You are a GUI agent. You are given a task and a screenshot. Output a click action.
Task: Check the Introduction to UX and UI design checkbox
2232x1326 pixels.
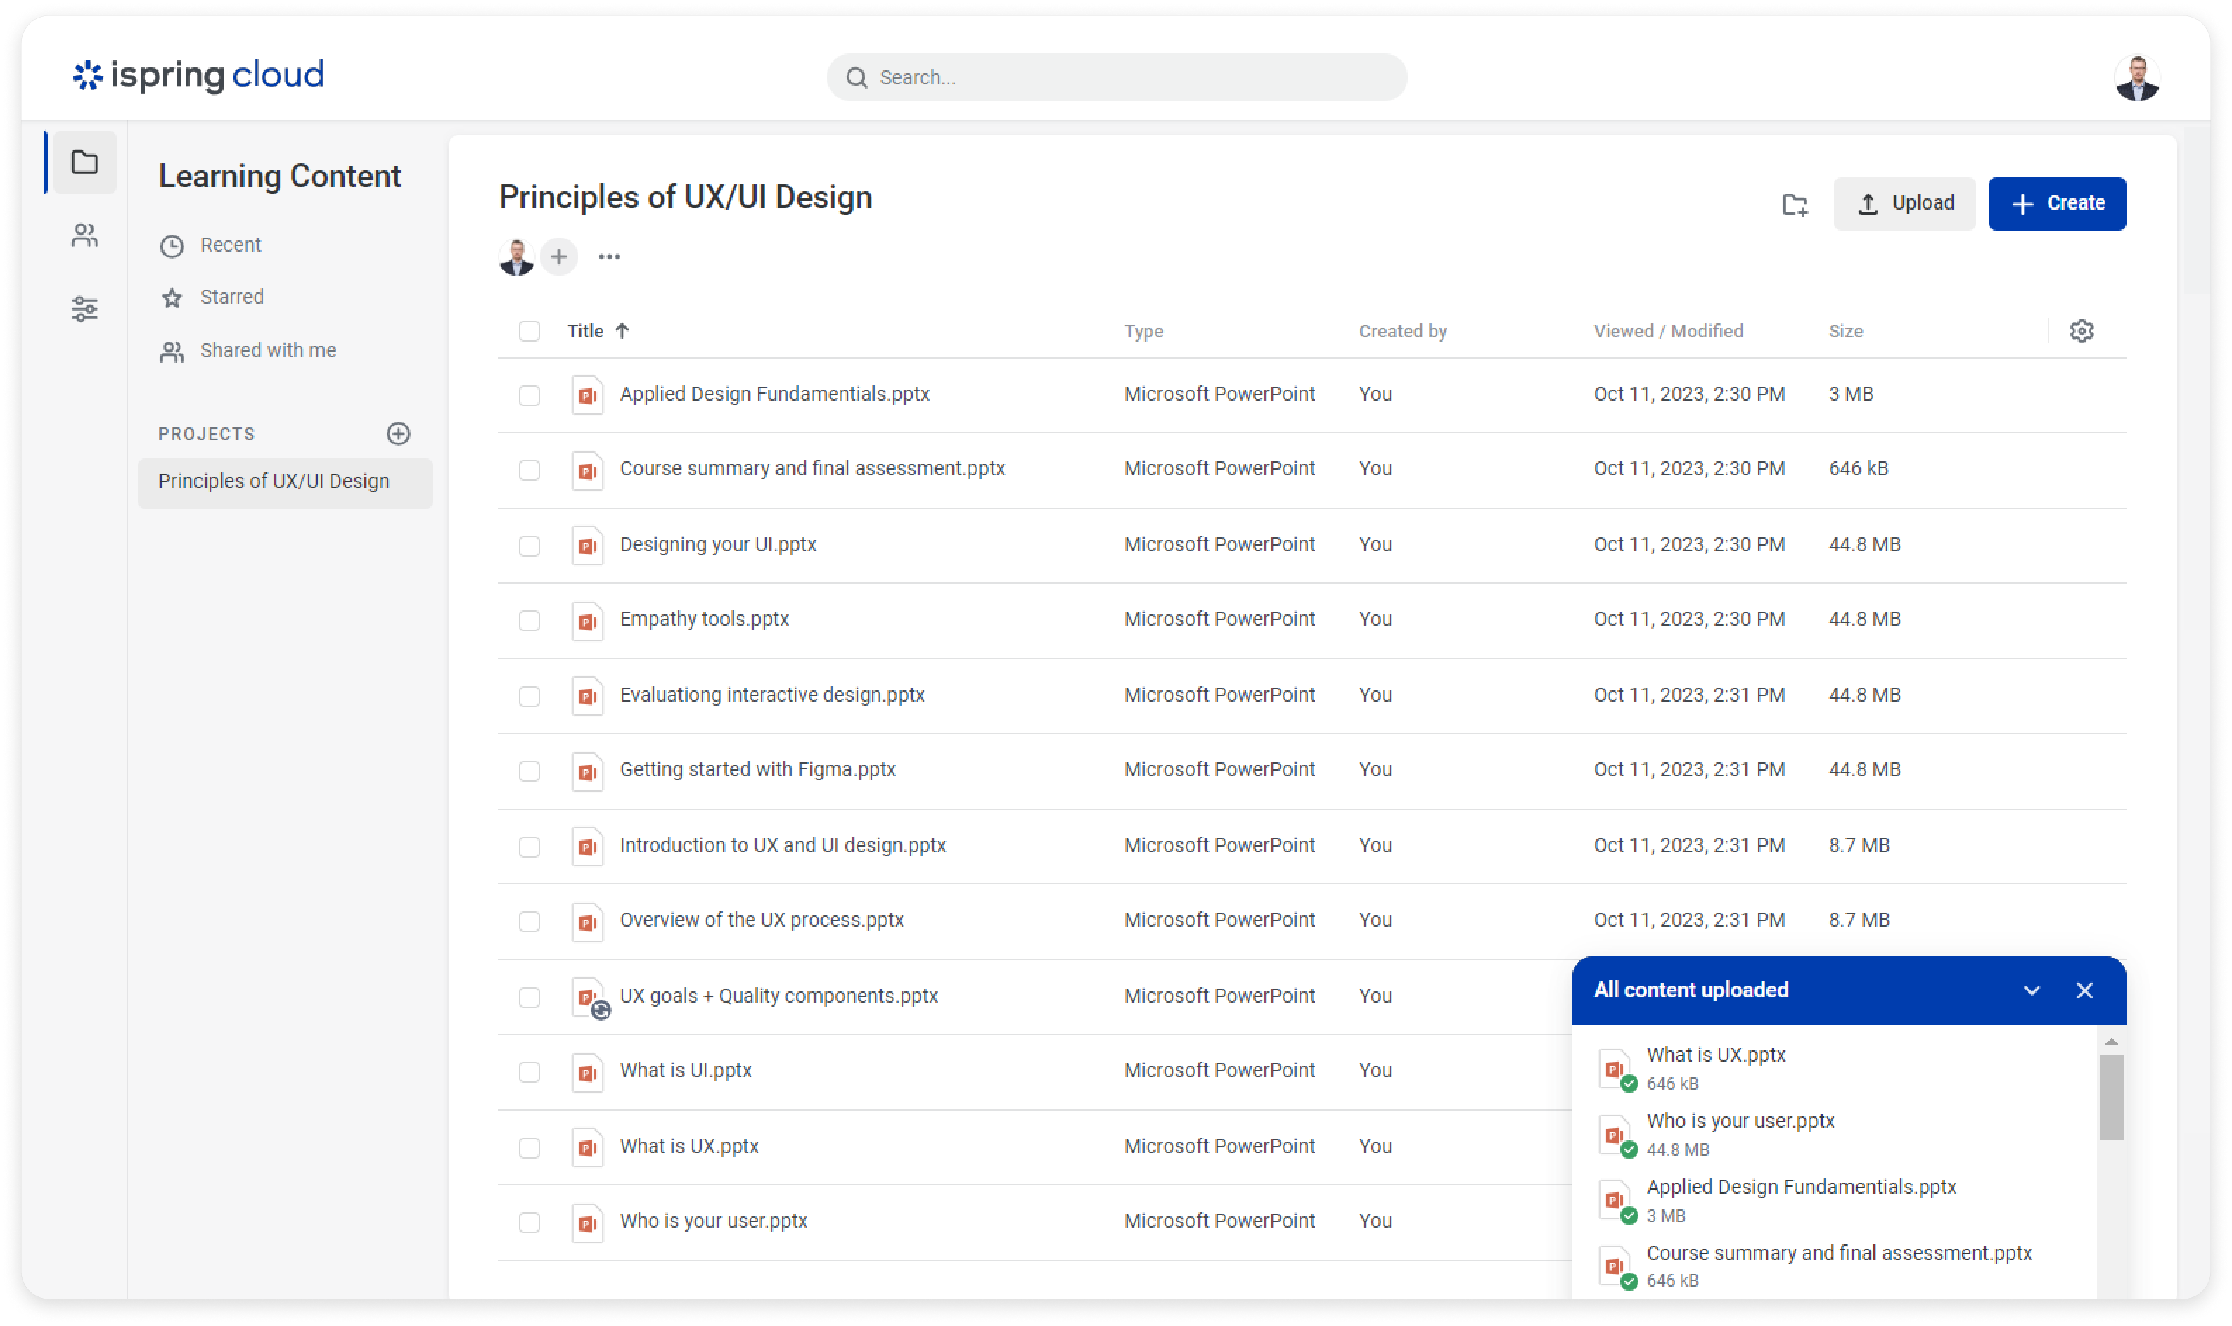pos(529,847)
